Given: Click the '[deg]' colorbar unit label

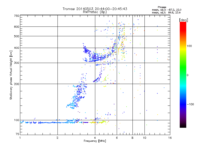Looking at the screenshot, I should [x=183, y=20].
